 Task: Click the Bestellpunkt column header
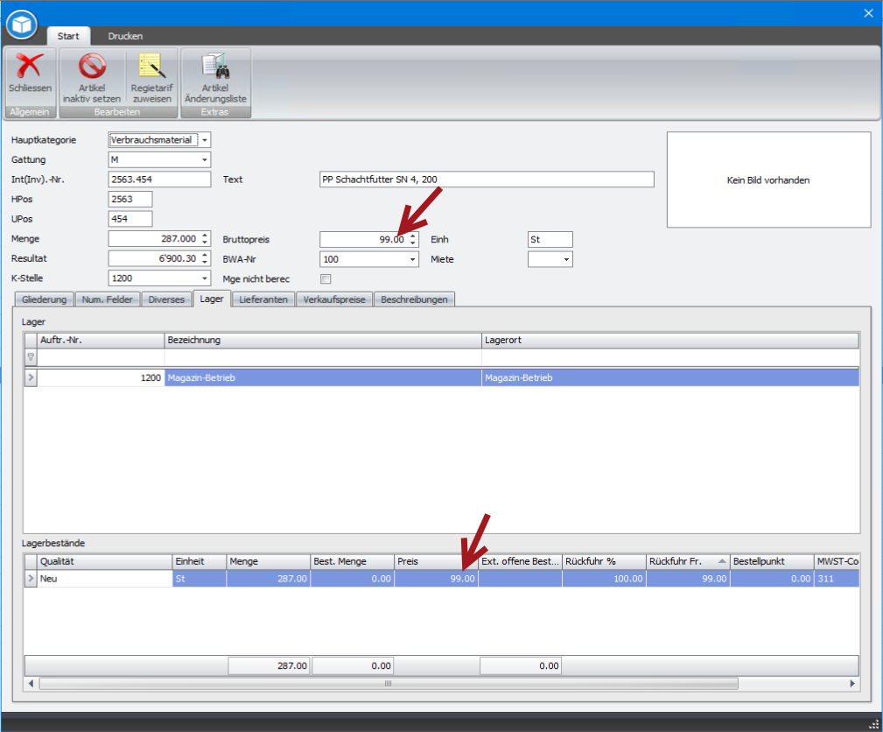(x=772, y=562)
